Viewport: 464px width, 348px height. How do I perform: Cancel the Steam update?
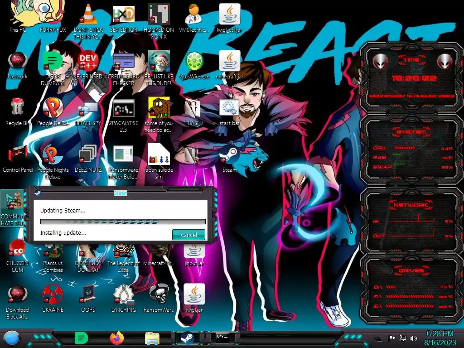point(189,235)
